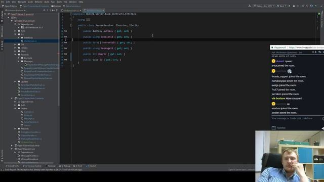Image resolution: width=324 pixels, height=182 pixels.
Task: Open the Build menu
Action: pos(47,2)
